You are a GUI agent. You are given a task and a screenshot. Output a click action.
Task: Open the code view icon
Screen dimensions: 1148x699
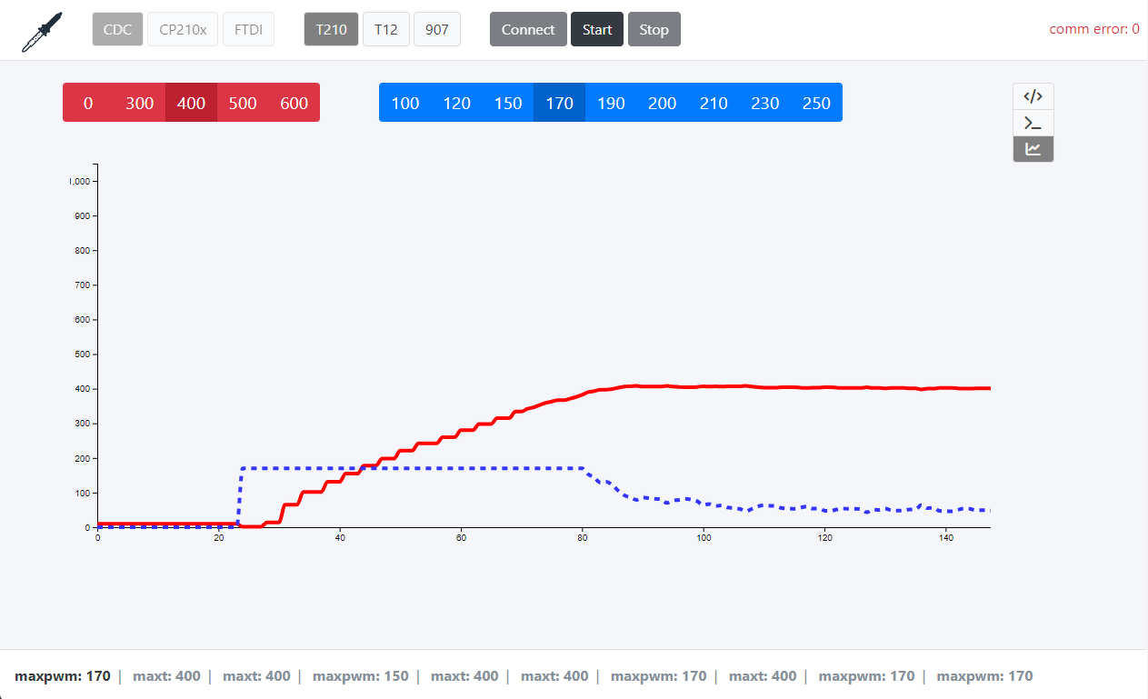[x=1033, y=96]
